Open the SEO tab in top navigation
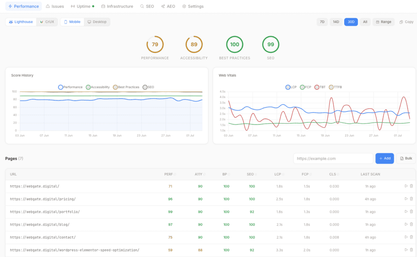Screen dimensions: 417x257 147,7
